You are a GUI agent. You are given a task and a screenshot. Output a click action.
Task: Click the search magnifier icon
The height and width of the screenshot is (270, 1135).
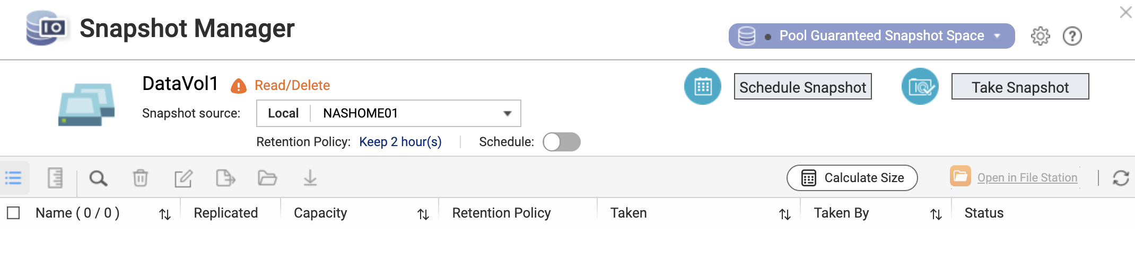(x=98, y=178)
